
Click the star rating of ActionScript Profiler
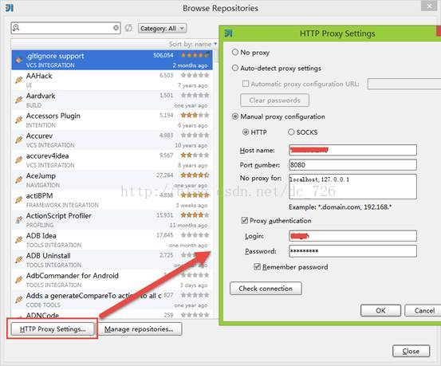[x=195, y=215]
